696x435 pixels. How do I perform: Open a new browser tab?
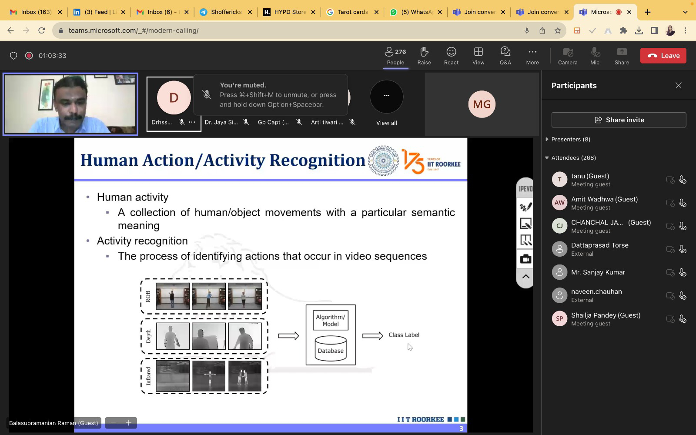coord(647,12)
